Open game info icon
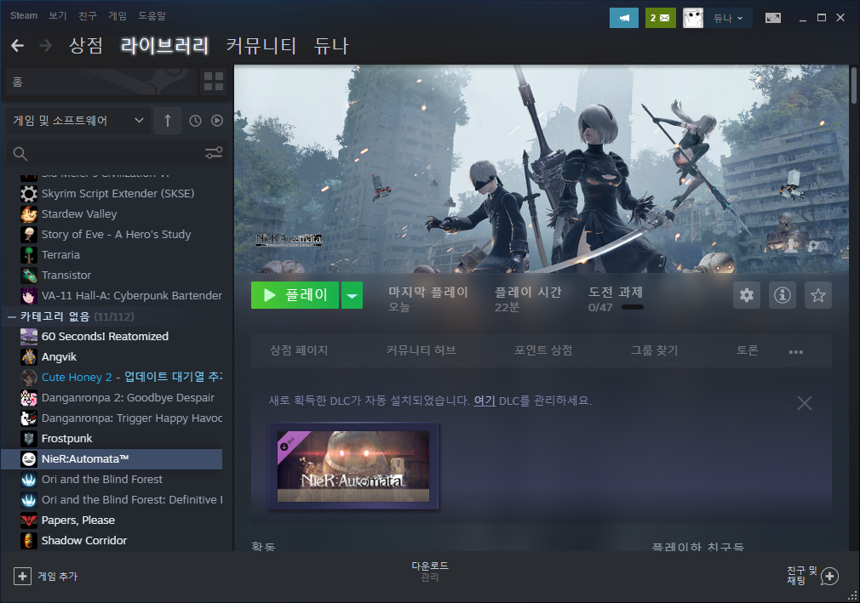This screenshot has height=603, width=860. tap(783, 295)
